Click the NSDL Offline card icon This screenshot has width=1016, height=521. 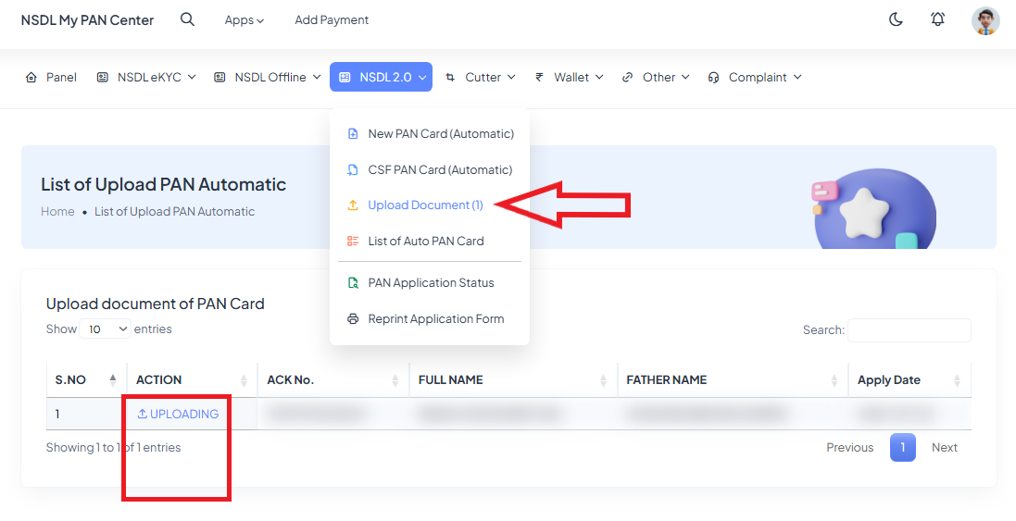coord(220,77)
